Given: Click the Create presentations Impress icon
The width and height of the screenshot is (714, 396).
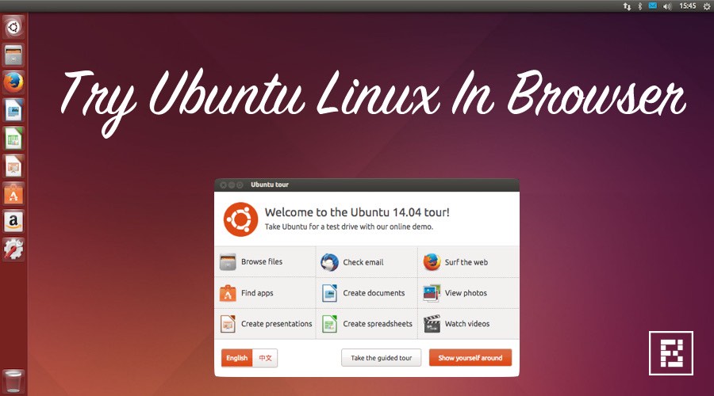Looking at the screenshot, I should point(228,324).
